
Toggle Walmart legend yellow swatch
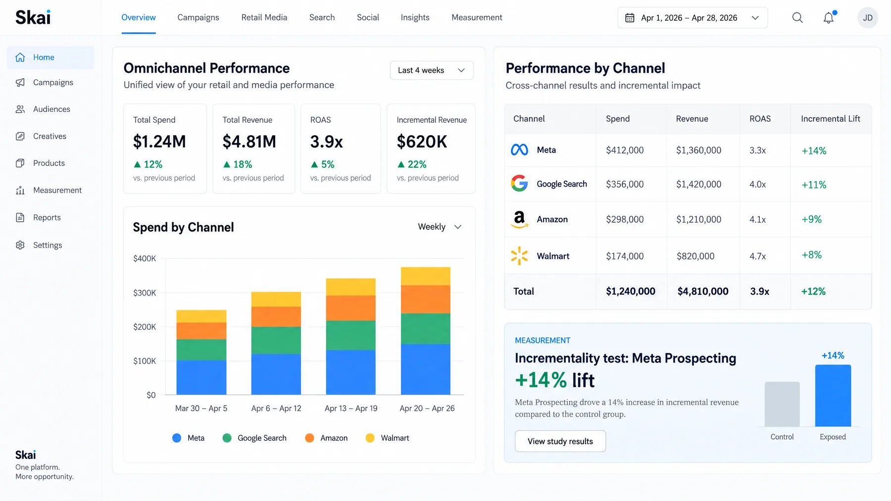(x=370, y=438)
